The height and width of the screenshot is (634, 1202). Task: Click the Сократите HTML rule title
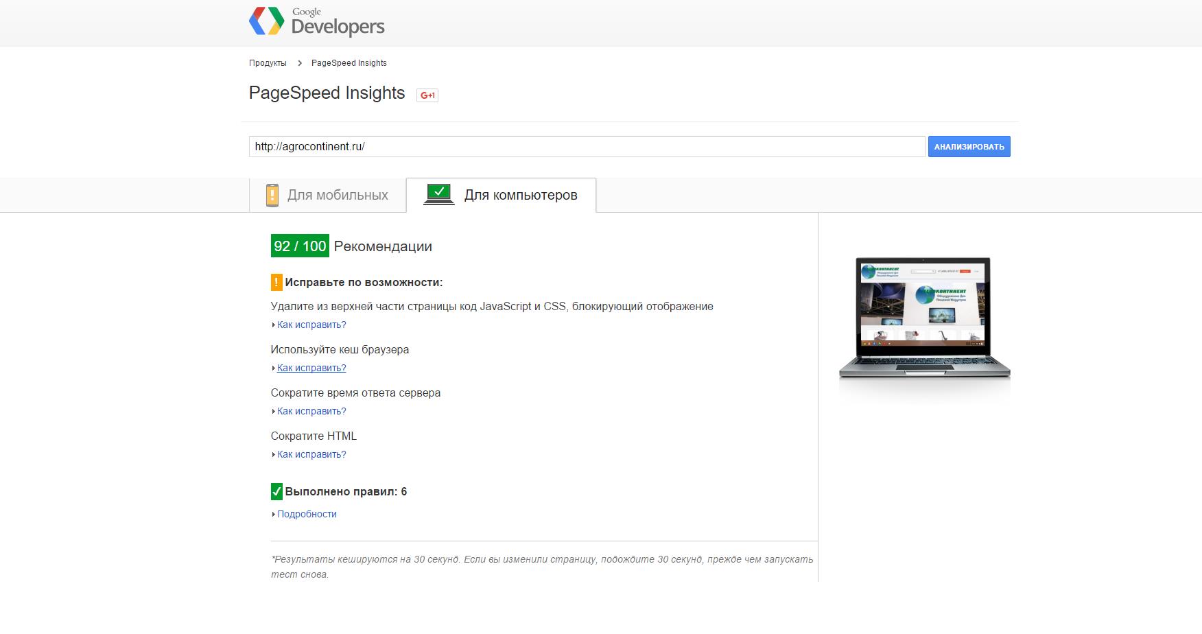point(314,436)
